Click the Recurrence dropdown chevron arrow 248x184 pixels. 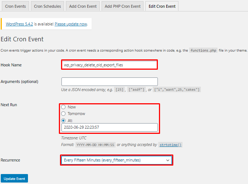[168, 160]
